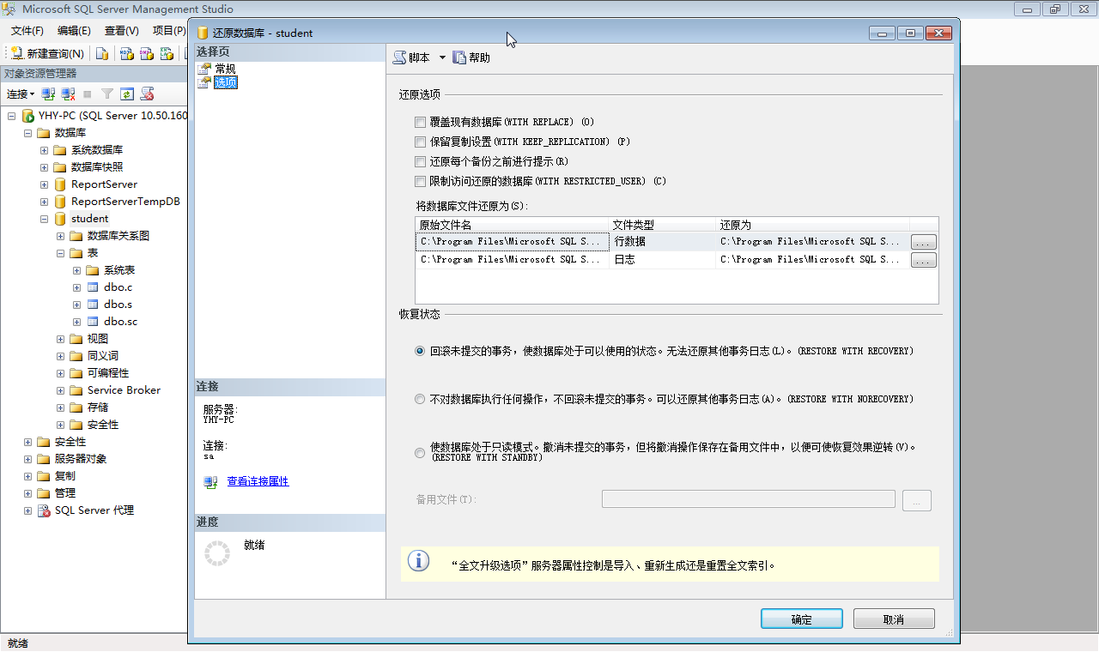Collapse the 表 tree node
Image resolution: width=1099 pixels, height=652 pixels.
point(60,253)
